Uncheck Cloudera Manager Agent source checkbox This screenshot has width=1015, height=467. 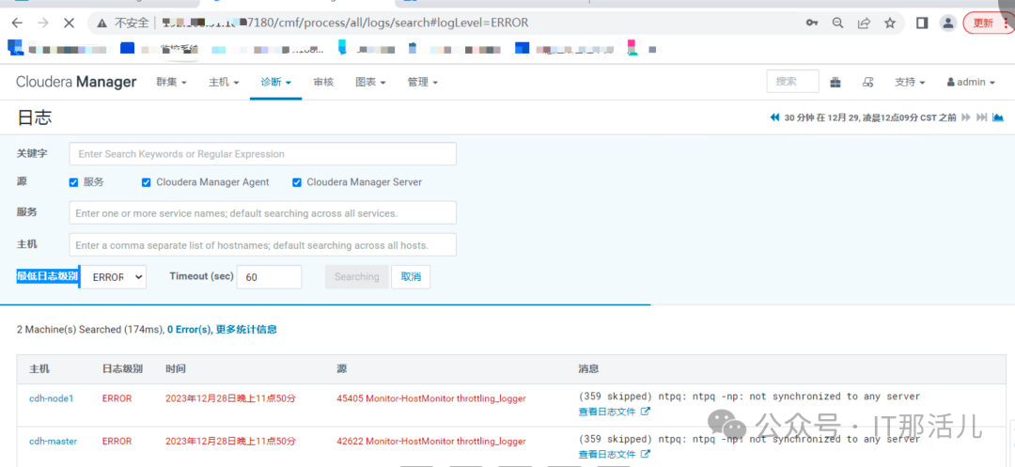pyautogui.click(x=147, y=182)
